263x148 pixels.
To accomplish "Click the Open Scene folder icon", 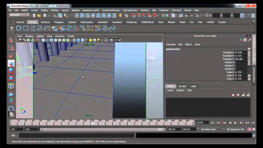I will click(x=39, y=15).
